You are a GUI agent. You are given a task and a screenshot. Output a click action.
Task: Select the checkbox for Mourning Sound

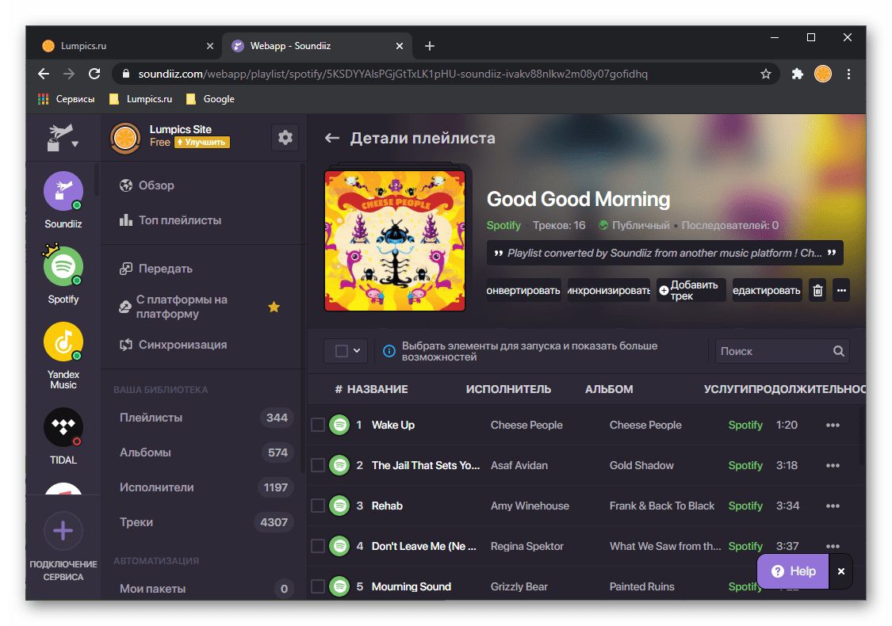[x=318, y=587]
